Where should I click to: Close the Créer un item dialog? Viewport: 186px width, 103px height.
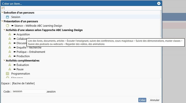pos(159,4)
